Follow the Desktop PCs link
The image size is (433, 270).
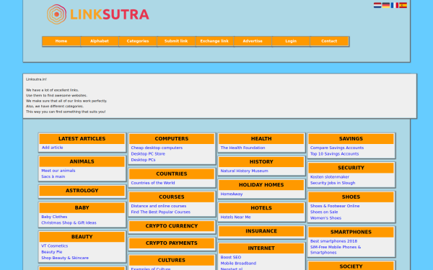click(x=143, y=160)
